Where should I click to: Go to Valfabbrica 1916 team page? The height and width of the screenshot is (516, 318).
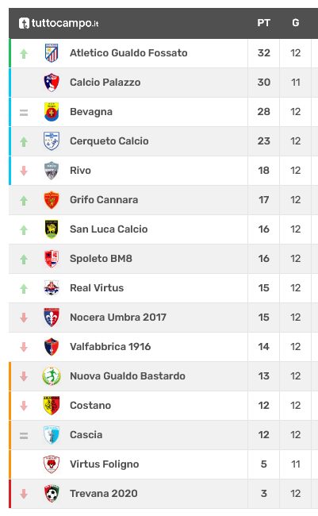coord(110,347)
